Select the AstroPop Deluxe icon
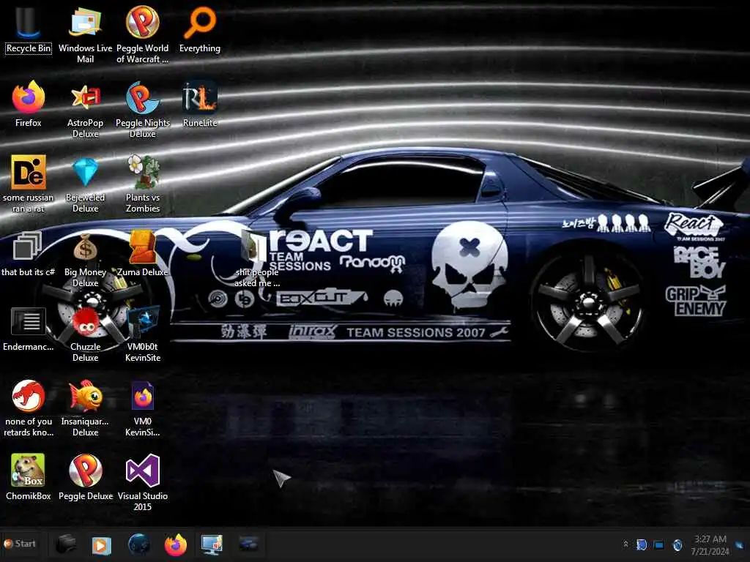The height and width of the screenshot is (562, 750). [x=85, y=110]
